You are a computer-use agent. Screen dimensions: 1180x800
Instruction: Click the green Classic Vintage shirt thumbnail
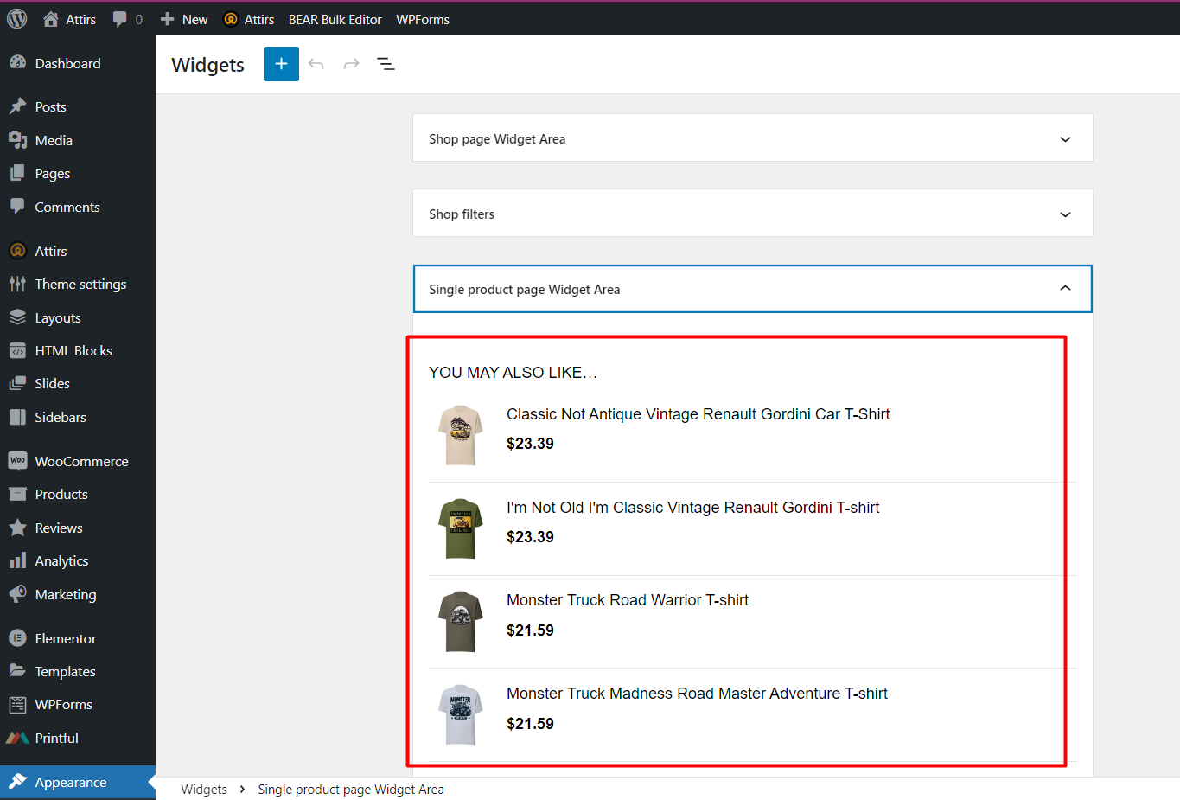460,528
